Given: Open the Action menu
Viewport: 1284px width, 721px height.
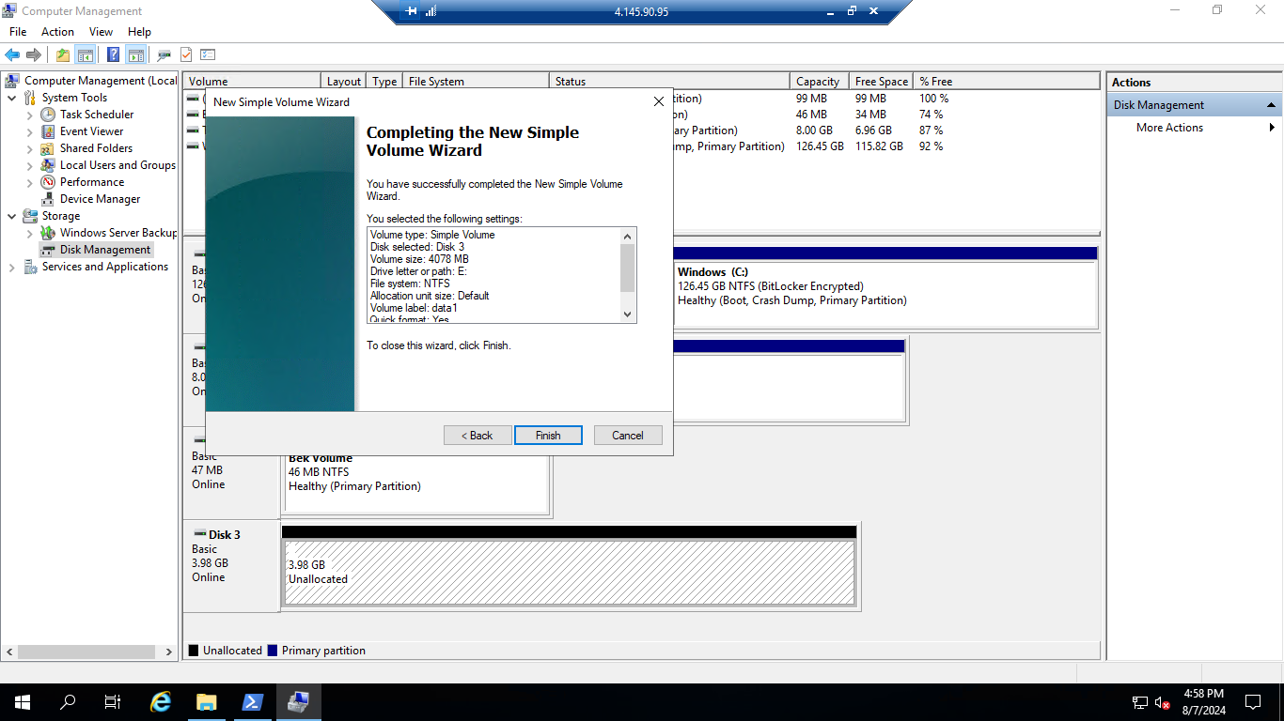Looking at the screenshot, I should (x=57, y=32).
